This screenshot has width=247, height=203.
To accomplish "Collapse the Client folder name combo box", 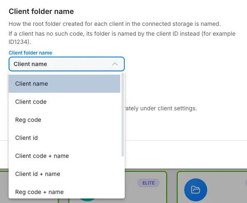I will click(x=66, y=64).
